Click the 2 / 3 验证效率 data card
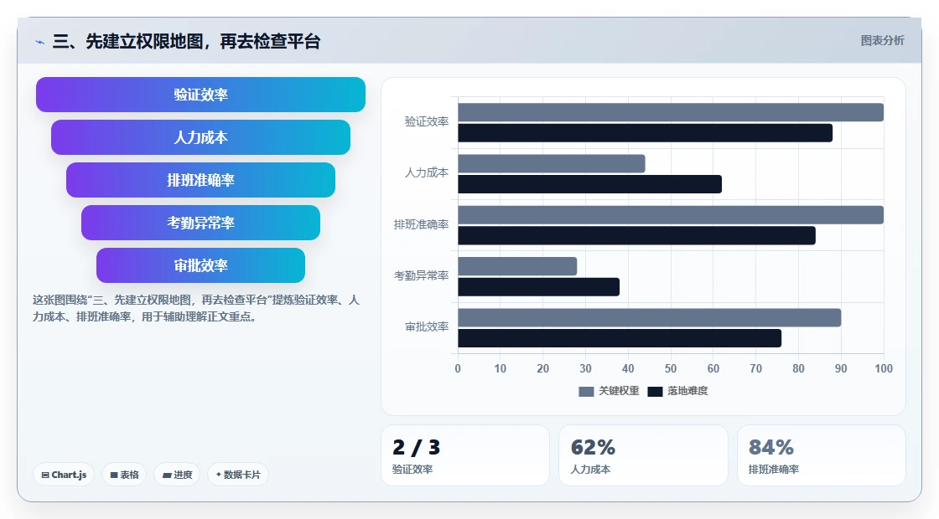This screenshot has height=519, width=939. click(465, 455)
